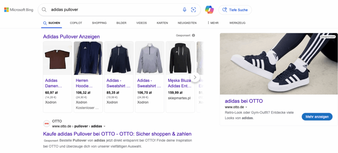338x153 pixels.
Task: Open the grey sweatshirt image priced 106,70 zł
Action: (150, 58)
